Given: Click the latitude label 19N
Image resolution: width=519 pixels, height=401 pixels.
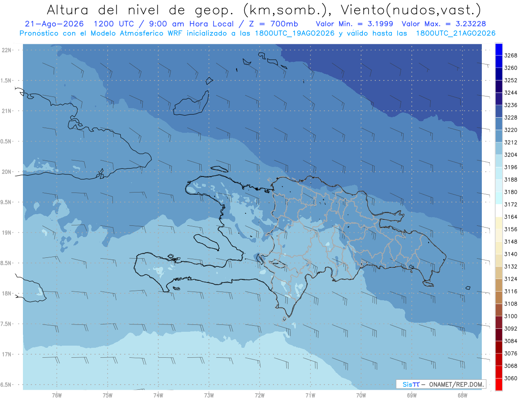Looking at the screenshot, I should click(x=7, y=233).
